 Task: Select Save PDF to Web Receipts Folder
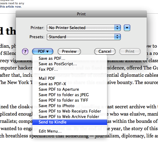coord(70,111)
